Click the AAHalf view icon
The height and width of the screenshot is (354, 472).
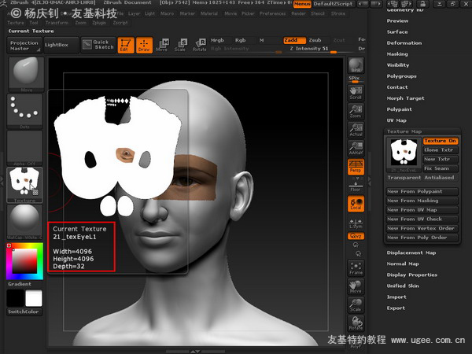[x=356, y=149]
